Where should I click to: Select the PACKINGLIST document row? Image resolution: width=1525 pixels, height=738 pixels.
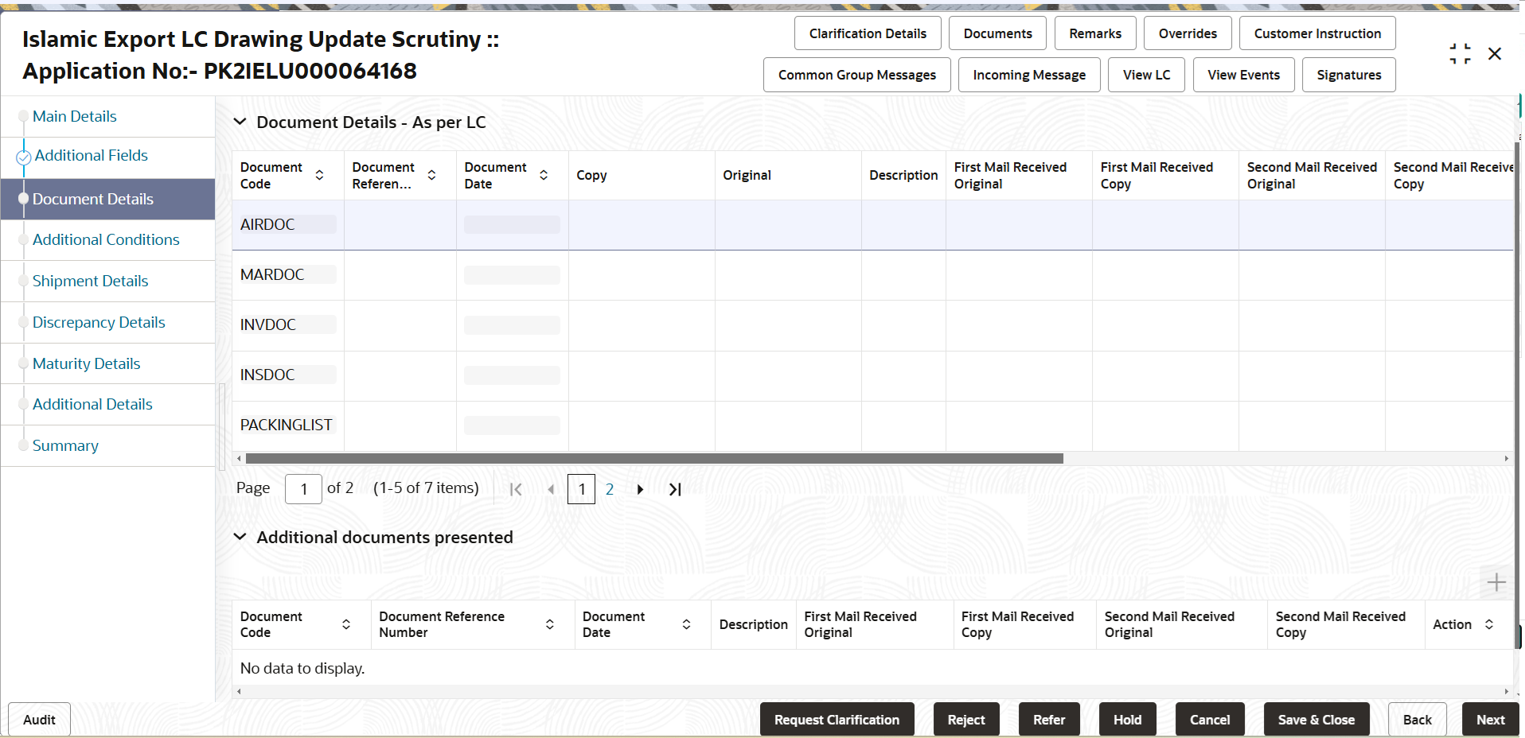click(872, 425)
